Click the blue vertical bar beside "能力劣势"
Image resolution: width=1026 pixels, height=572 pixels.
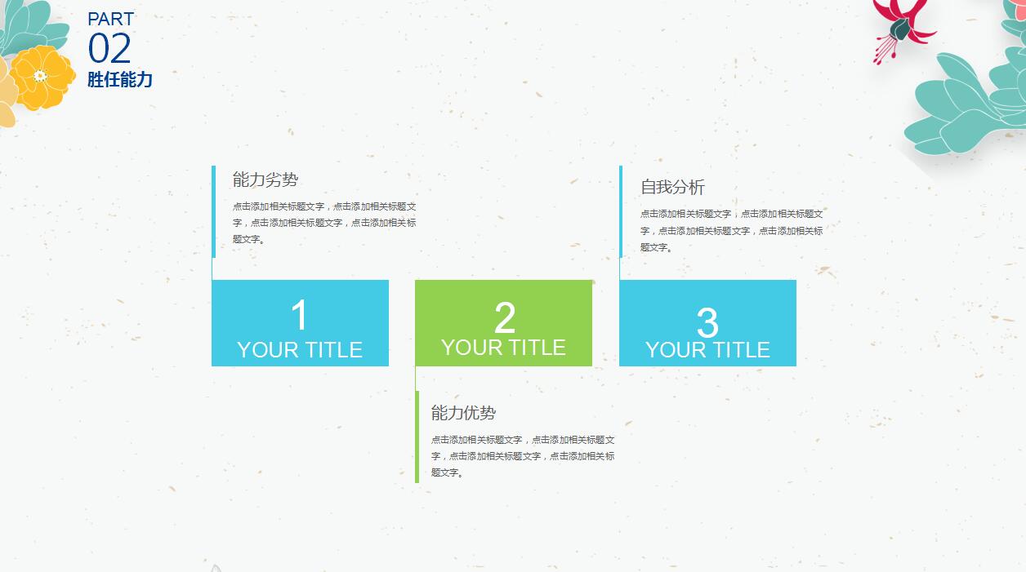(214, 211)
